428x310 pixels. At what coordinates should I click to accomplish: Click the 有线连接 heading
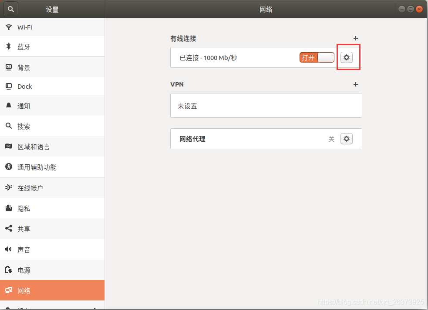point(183,38)
